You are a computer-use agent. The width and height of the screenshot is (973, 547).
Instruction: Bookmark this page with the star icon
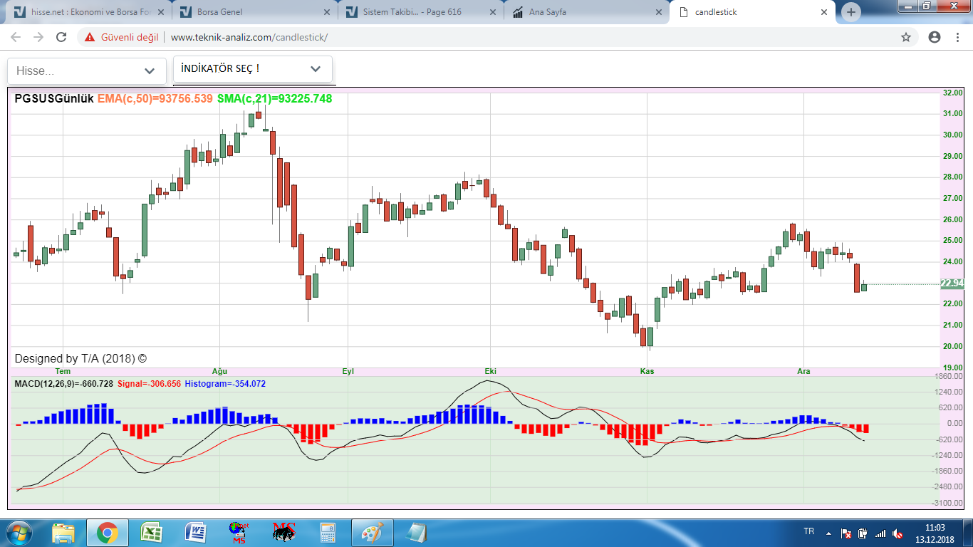(x=906, y=37)
